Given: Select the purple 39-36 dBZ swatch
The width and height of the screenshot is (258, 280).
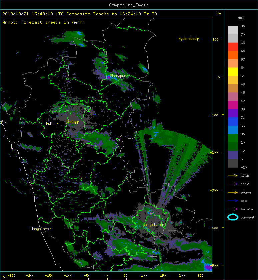Looking at the screenshot, I should [233, 113].
